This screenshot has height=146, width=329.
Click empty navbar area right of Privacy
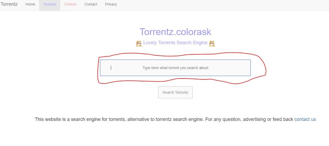coord(222,5)
